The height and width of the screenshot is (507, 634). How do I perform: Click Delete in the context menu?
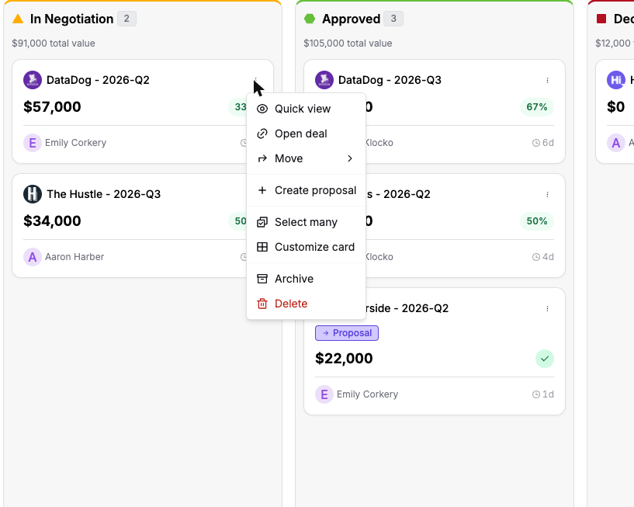coord(306,304)
